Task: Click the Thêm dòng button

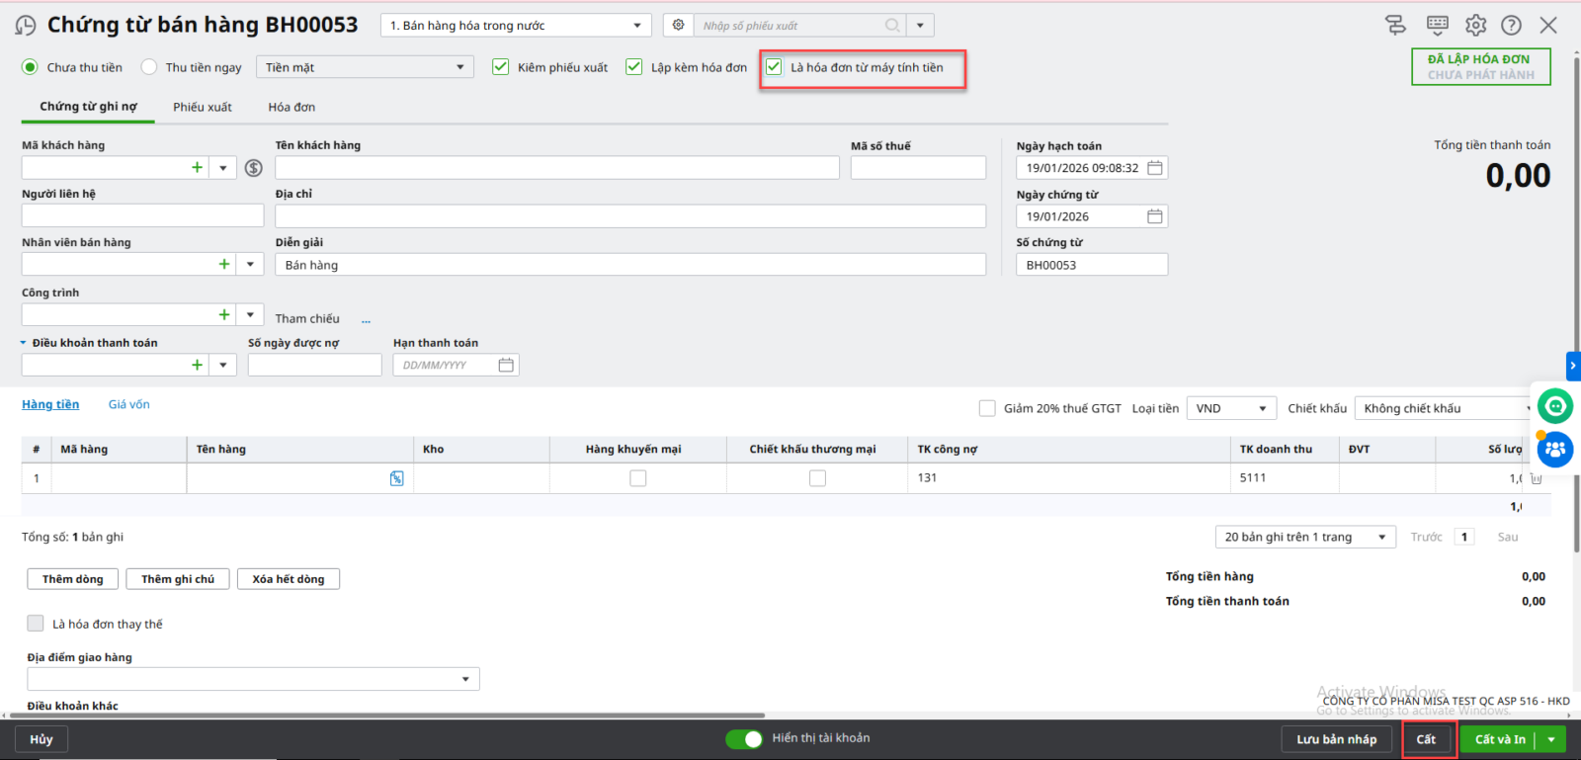Action: point(72,579)
